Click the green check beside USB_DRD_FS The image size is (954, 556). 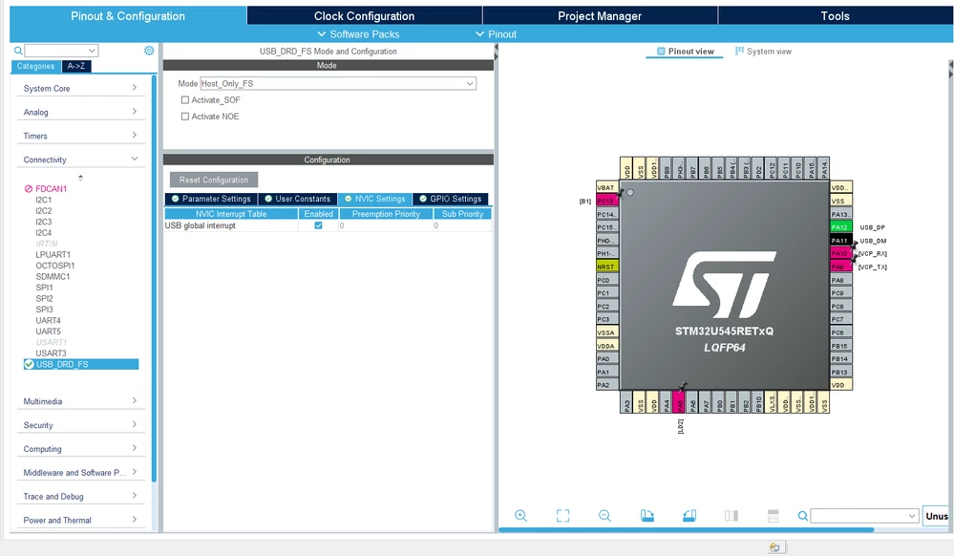coord(29,364)
